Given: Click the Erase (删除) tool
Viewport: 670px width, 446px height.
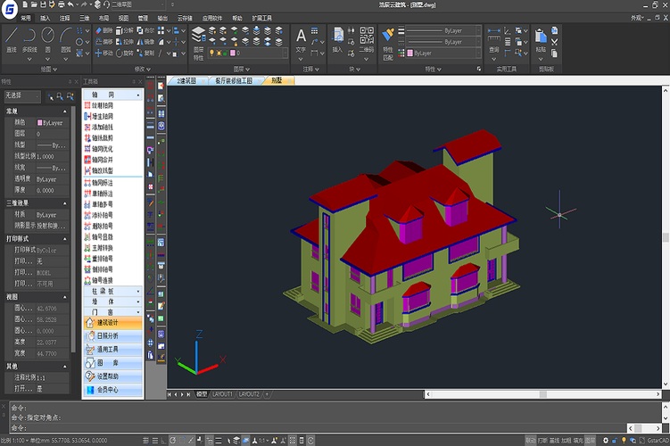Looking at the screenshot, I should tap(103, 30).
